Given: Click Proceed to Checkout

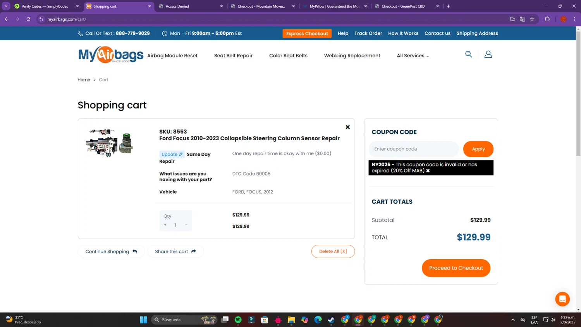Looking at the screenshot, I should coord(456,268).
